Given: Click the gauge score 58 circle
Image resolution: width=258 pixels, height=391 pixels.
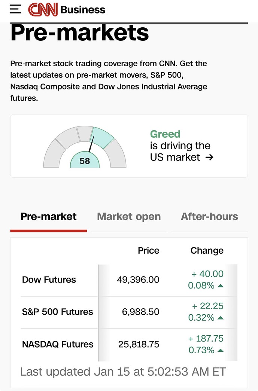Looking at the screenshot, I should (x=85, y=161).
